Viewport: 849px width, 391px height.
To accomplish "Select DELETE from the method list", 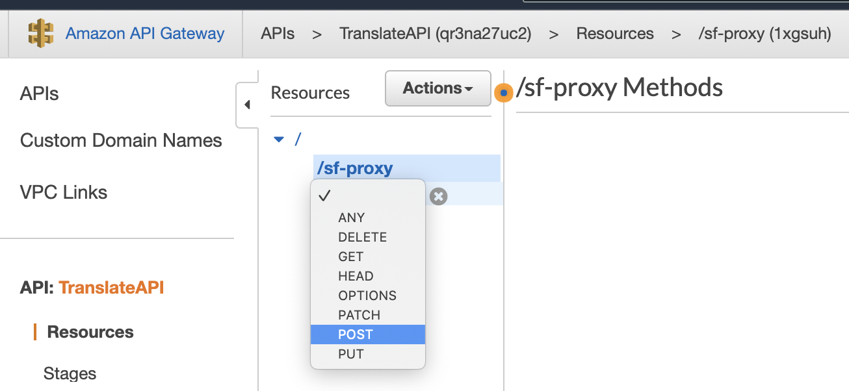I will [x=362, y=237].
